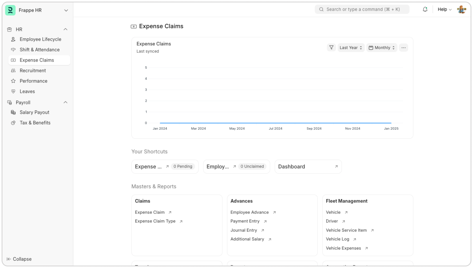This screenshot has height=268, width=473.
Task: Open the Last Year time range dropdown
Action: point(351,48)
